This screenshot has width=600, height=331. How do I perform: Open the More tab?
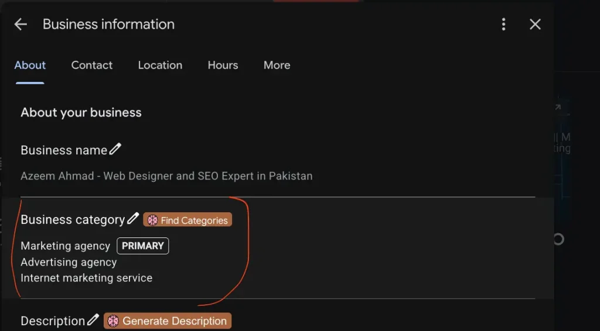click(x=277, y=65)
